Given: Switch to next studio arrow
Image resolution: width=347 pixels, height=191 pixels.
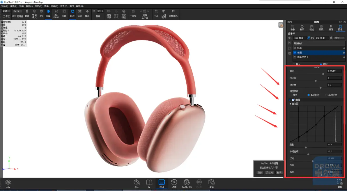Looking at the screenshot, I should pyautogui.click(x=148, y=11).
